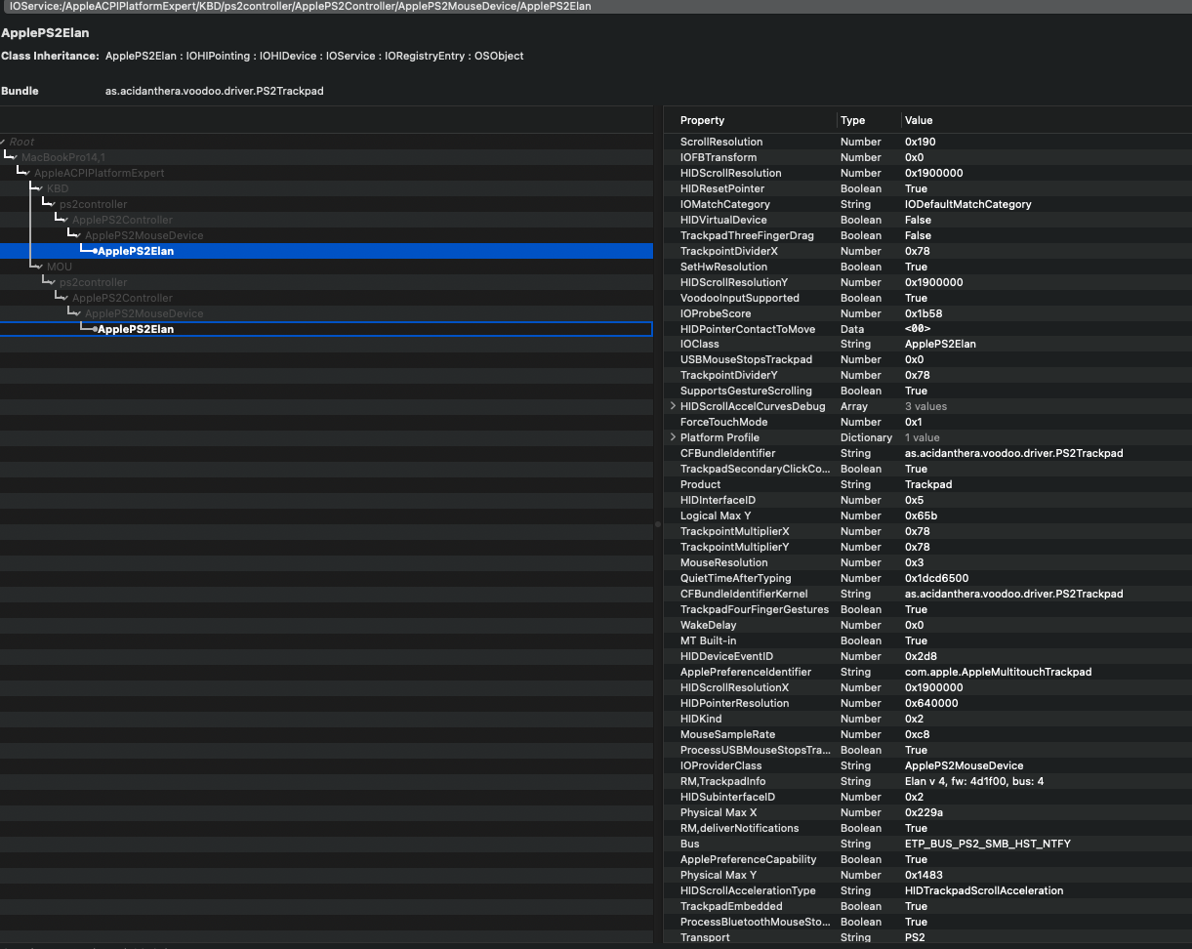This screenshot has width=1192, height=949.
Task: Expand the Platform Profile dictionary
Action: click(x=672, y=437)
